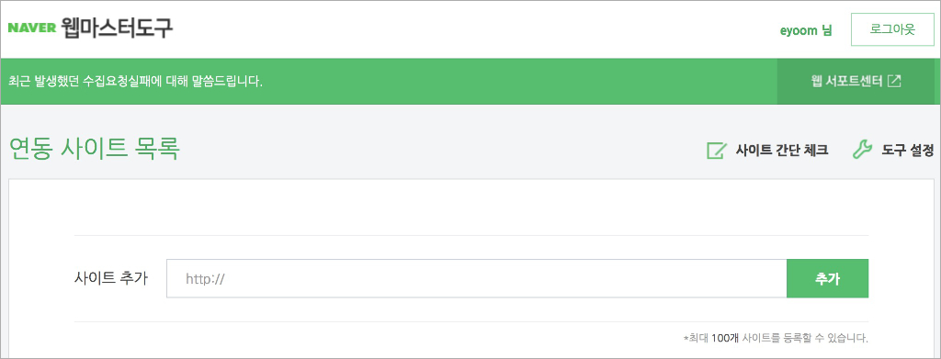Click the green 추가 button
The width and height of the screenshot is (941, 359).
coord(828,279)
